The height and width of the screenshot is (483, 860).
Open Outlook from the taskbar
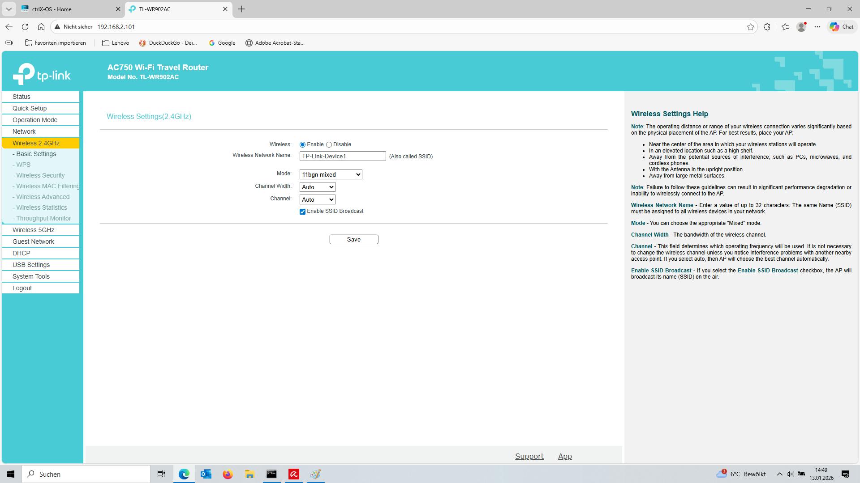tap(206, 474)
